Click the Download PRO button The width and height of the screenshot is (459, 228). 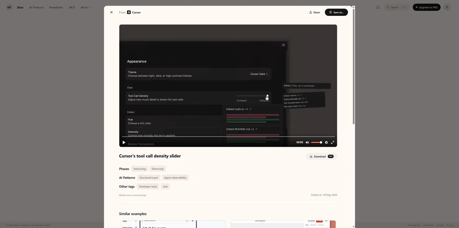click(322, 157)
